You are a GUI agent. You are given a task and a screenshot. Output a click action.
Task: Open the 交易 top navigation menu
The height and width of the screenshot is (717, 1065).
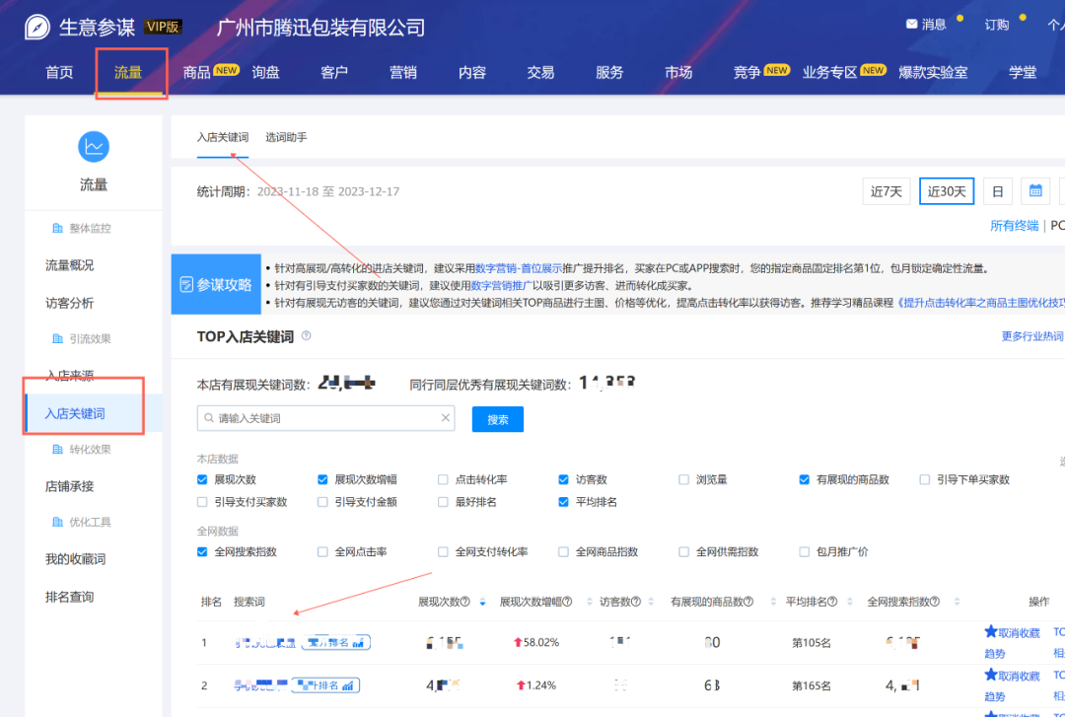540,72
